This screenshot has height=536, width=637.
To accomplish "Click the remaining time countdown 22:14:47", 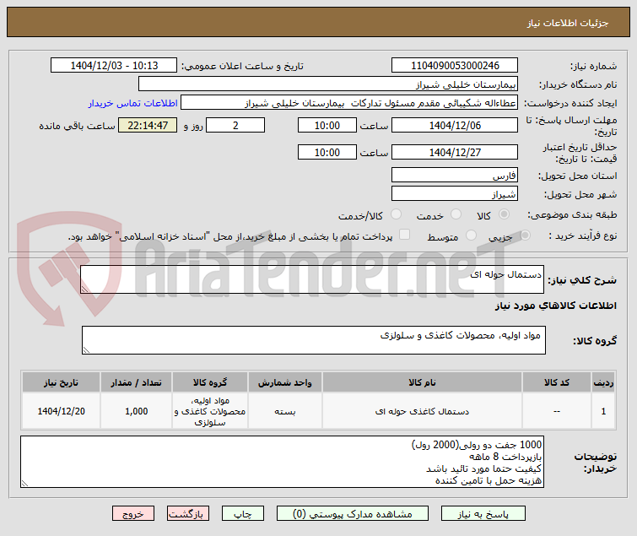I will coord(148,125).
